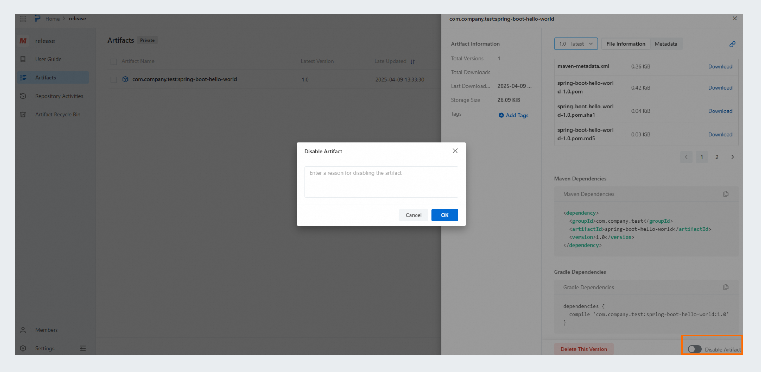This screenshot has height=372, width=761.
Task: Go to next page of file list
Action: (x=732, y=157)
